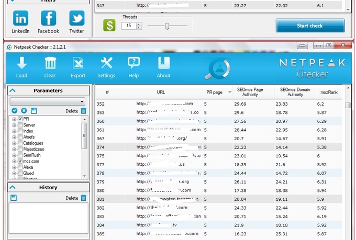Expand the PR tree node
The image size is (356, 240).
click(14, 119)
